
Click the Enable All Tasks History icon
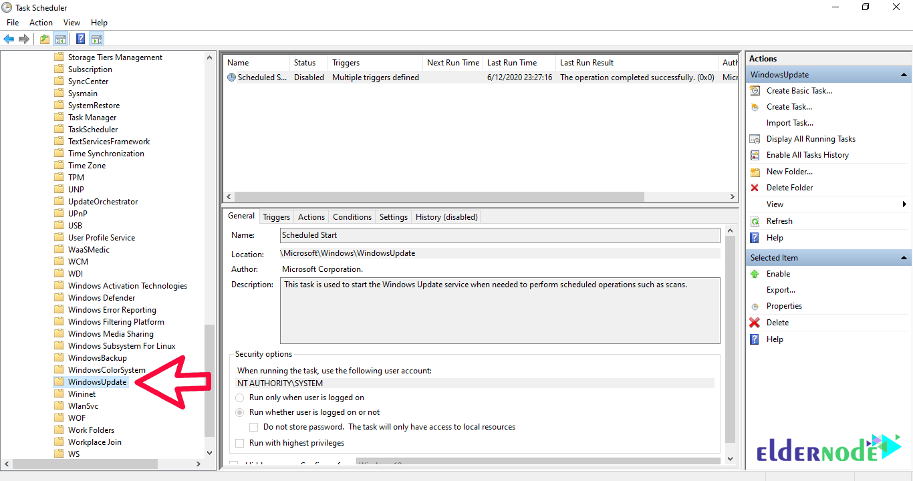pos(755,155)
